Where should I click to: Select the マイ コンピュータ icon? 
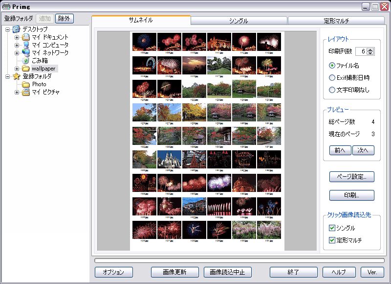26,45
